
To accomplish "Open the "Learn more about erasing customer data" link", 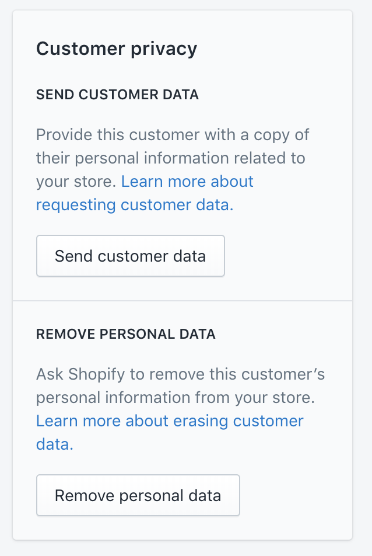I will [x=170, y=421].
